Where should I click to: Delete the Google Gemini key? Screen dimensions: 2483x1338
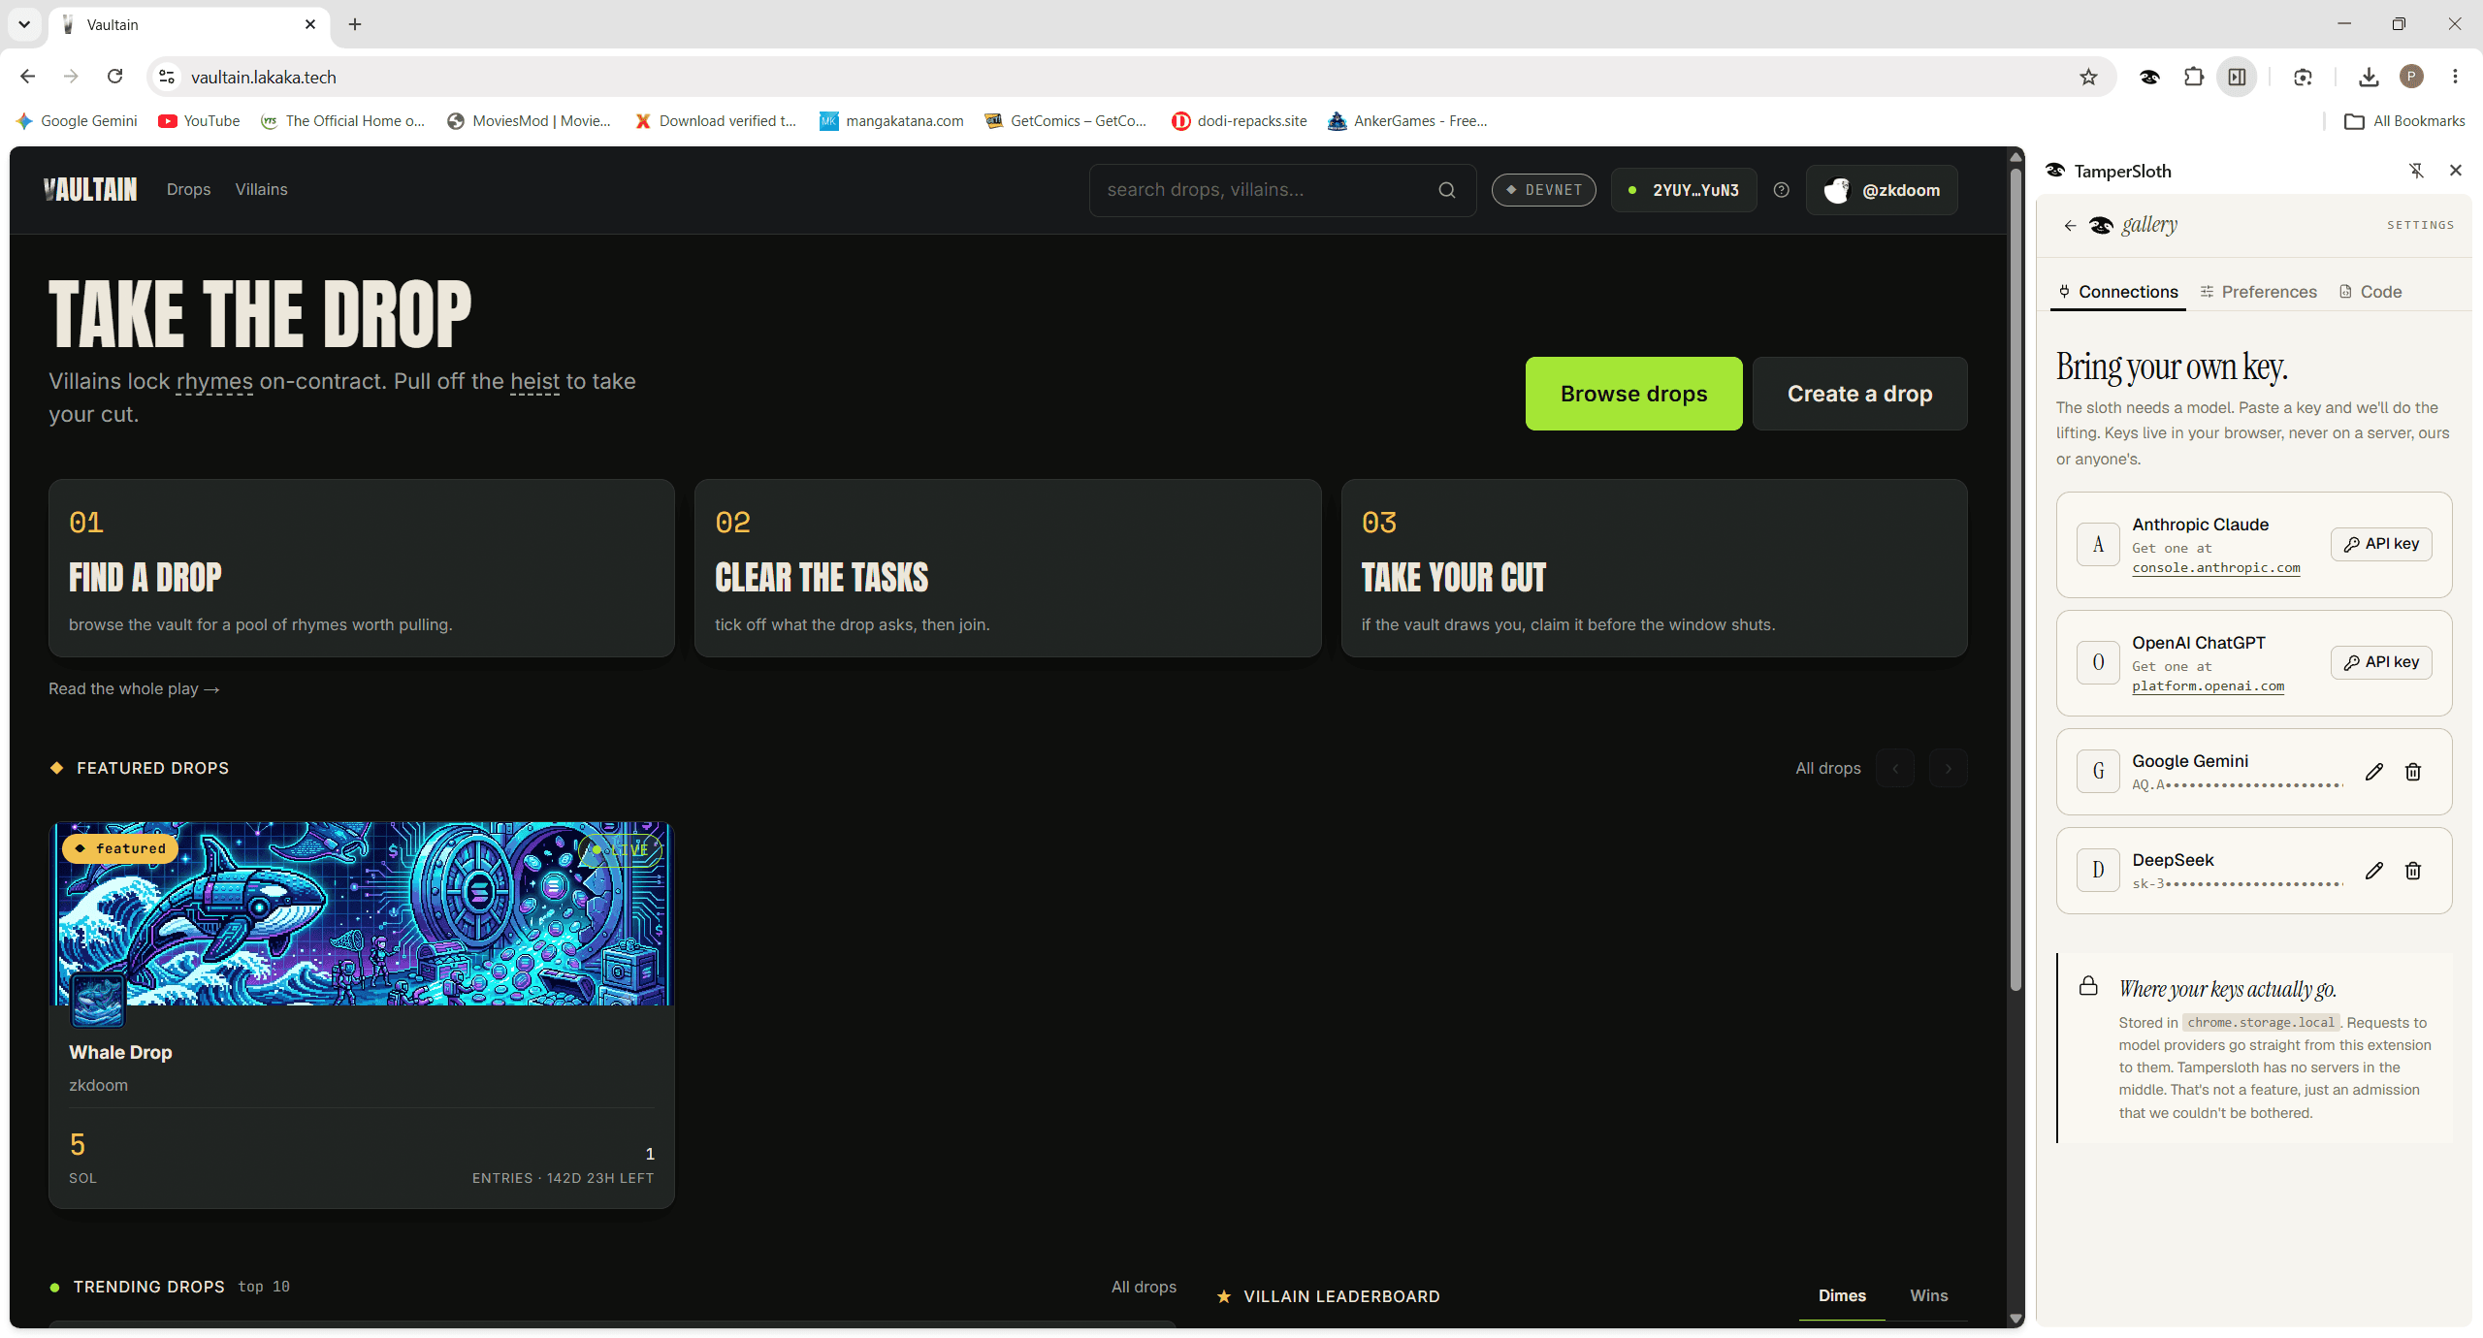coord(2413,772)
